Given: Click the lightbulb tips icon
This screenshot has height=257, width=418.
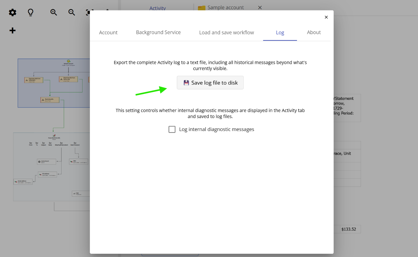Looking at the screenshot, I should point(30,12).
